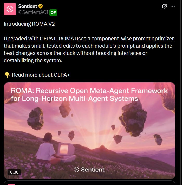Click the 'Introducing ROMA V2' text line

pyautogui.click(x=29, y=24)
